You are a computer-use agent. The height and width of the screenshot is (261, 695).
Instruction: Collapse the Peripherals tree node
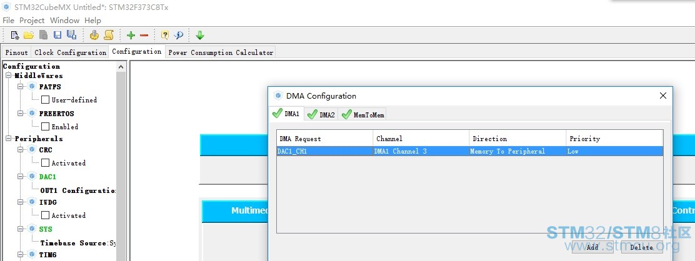click(8, 139)
